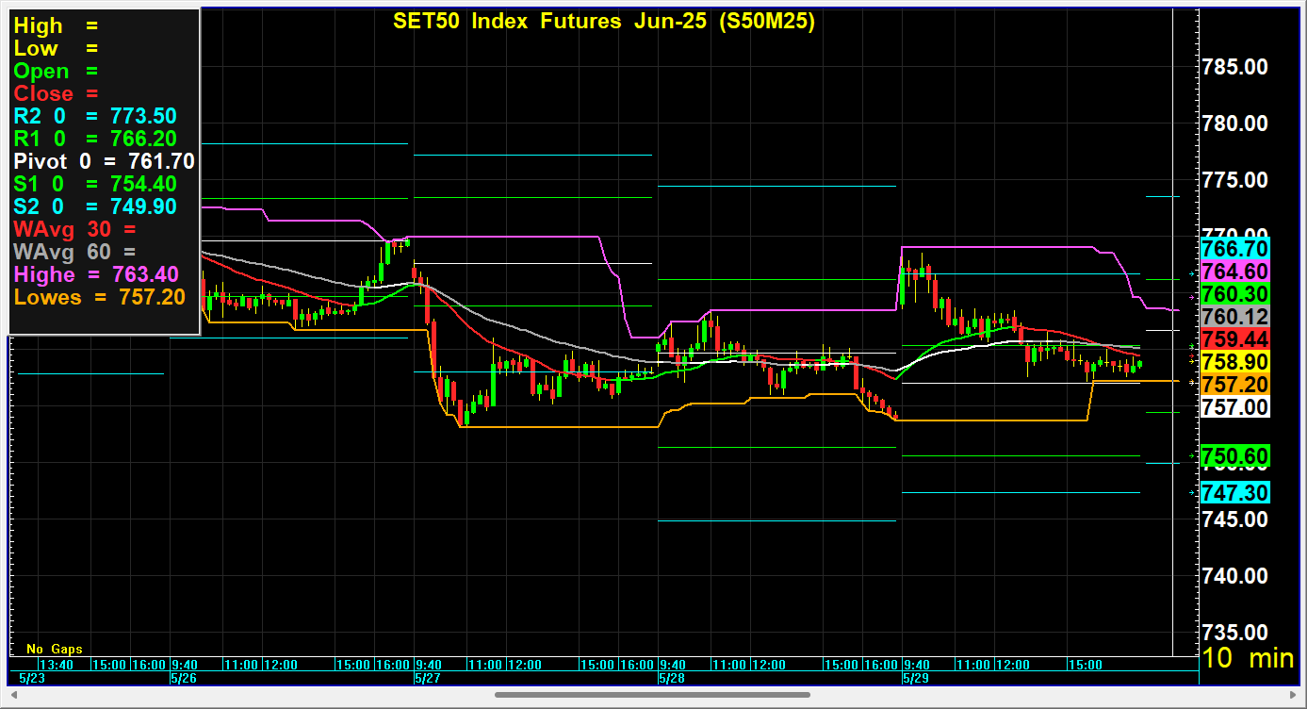Click the 5/29 date label

(916, 678)
